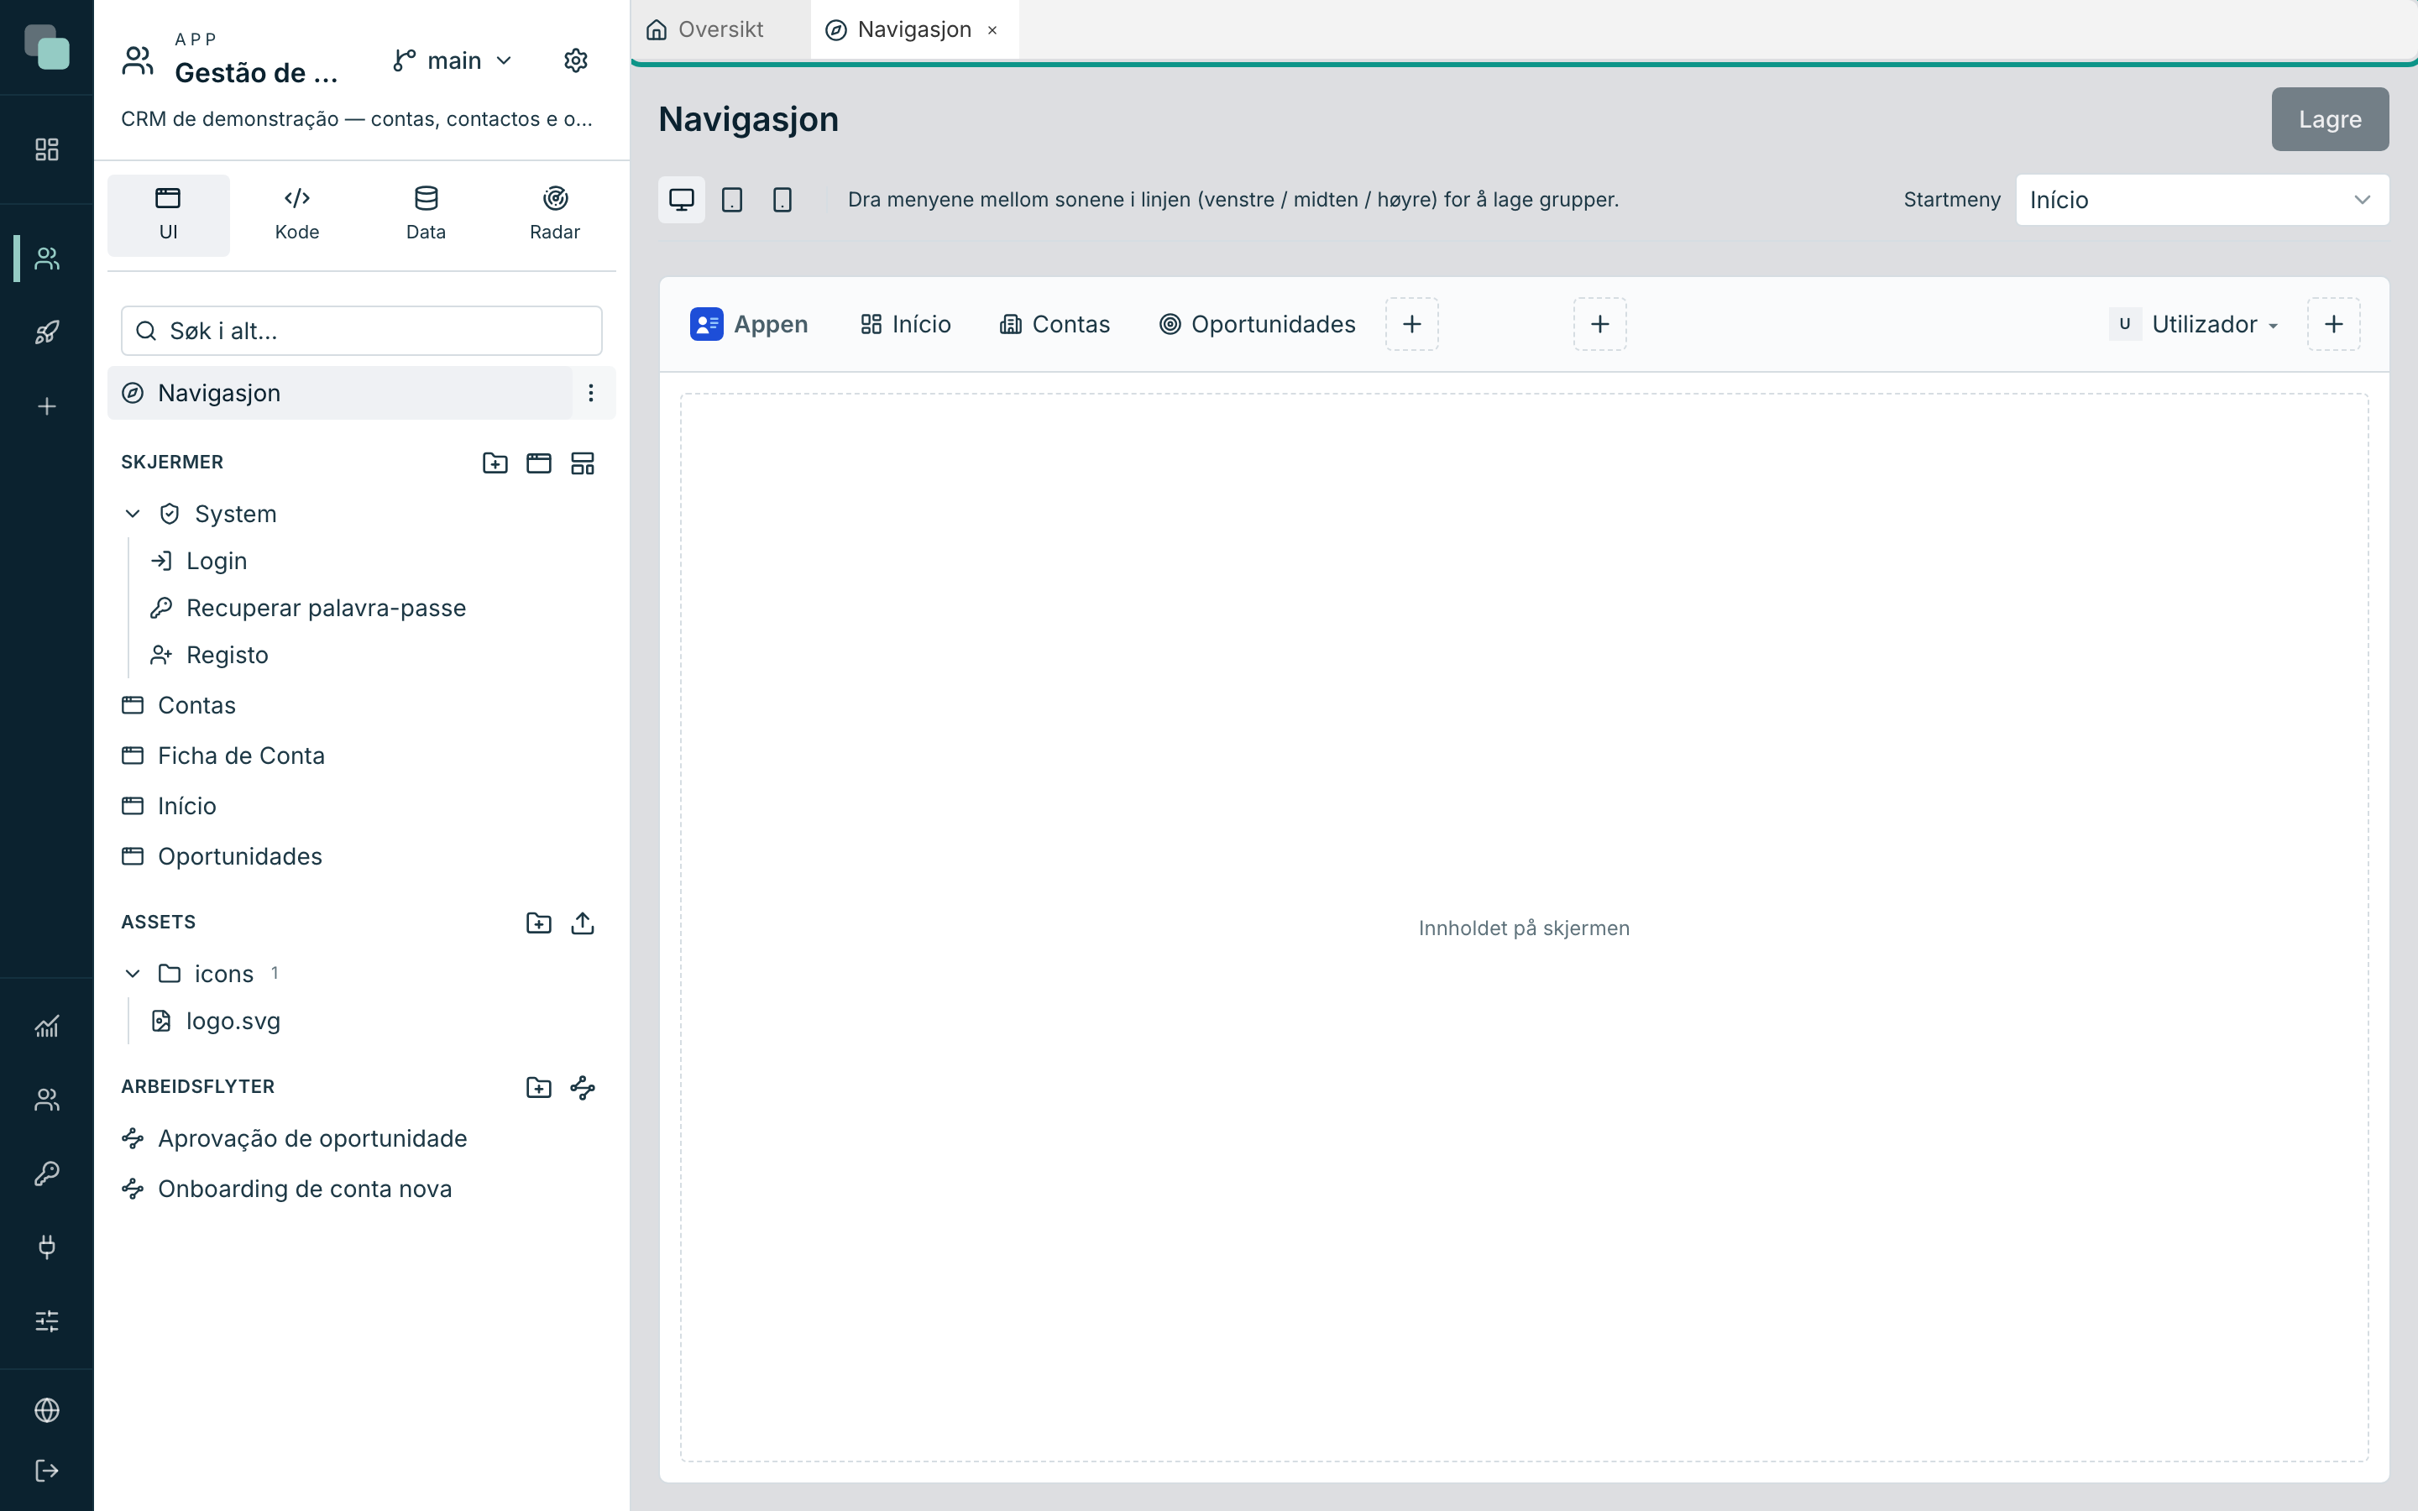
Task: Open the Utilizador user menu dropdown
Action: (x=2194, y=325)
